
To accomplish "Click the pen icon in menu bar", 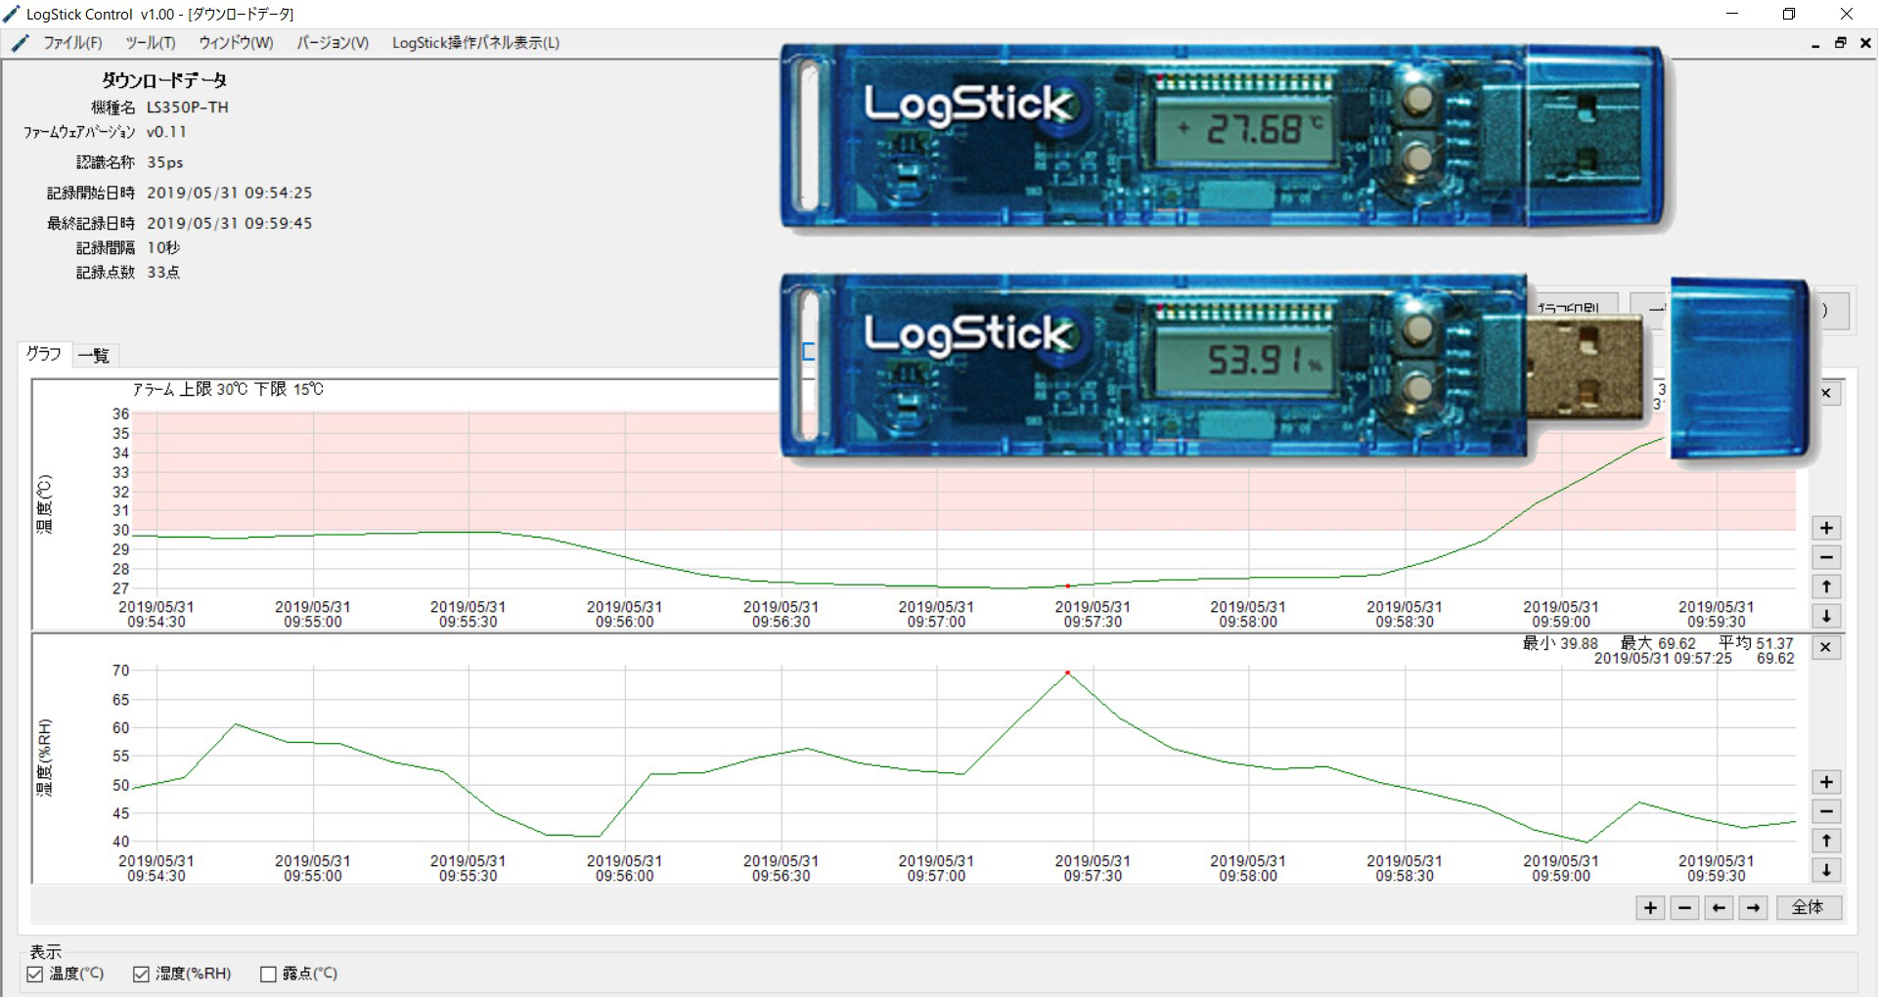I will coord(20,43).
